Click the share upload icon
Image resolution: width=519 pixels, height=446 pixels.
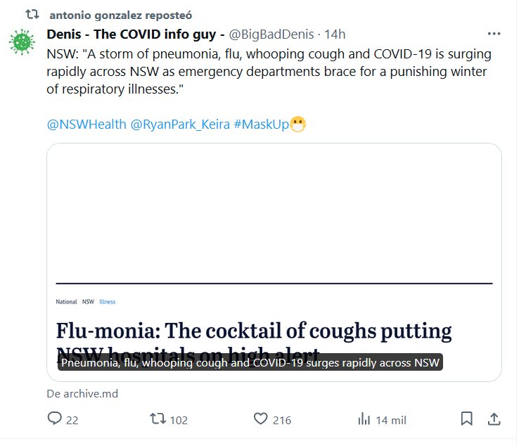point(494,419)
